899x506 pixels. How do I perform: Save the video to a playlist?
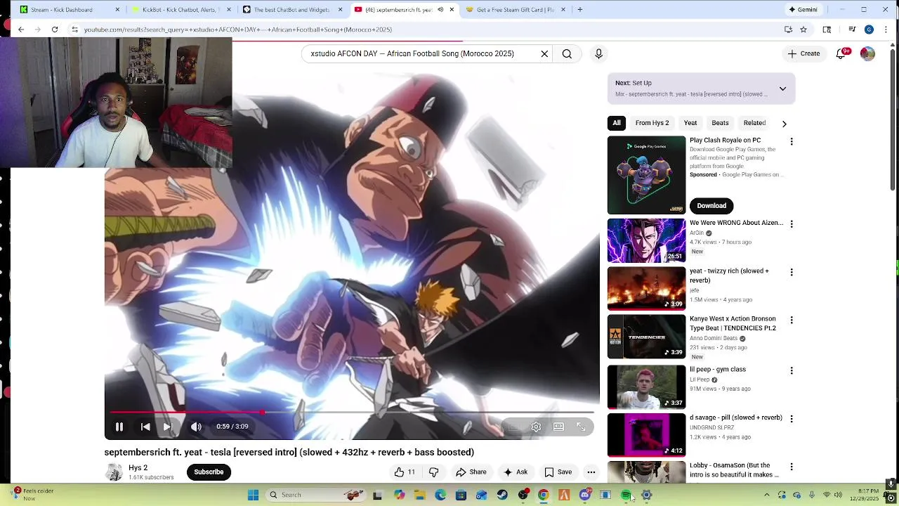tap(558, 472)
